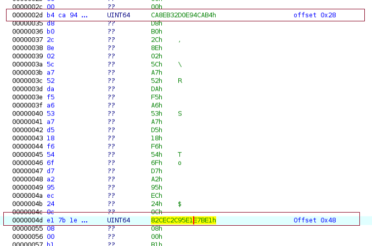Click address 00000037 with byte 2c
This screenshot has height=246, width=372.
click(27, 40)
